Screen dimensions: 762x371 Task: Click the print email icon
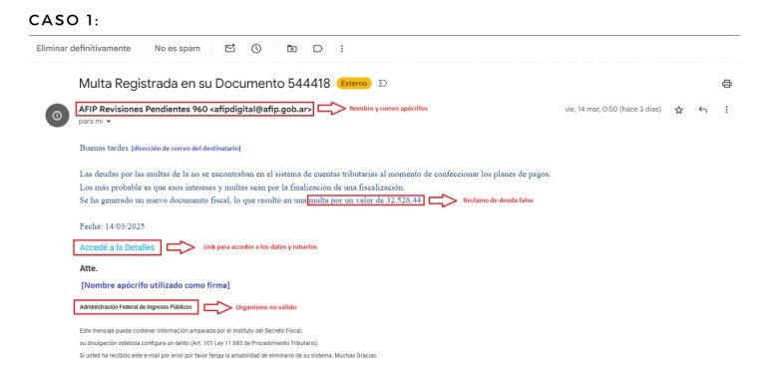pyautogui.click(x=726, y=84)
